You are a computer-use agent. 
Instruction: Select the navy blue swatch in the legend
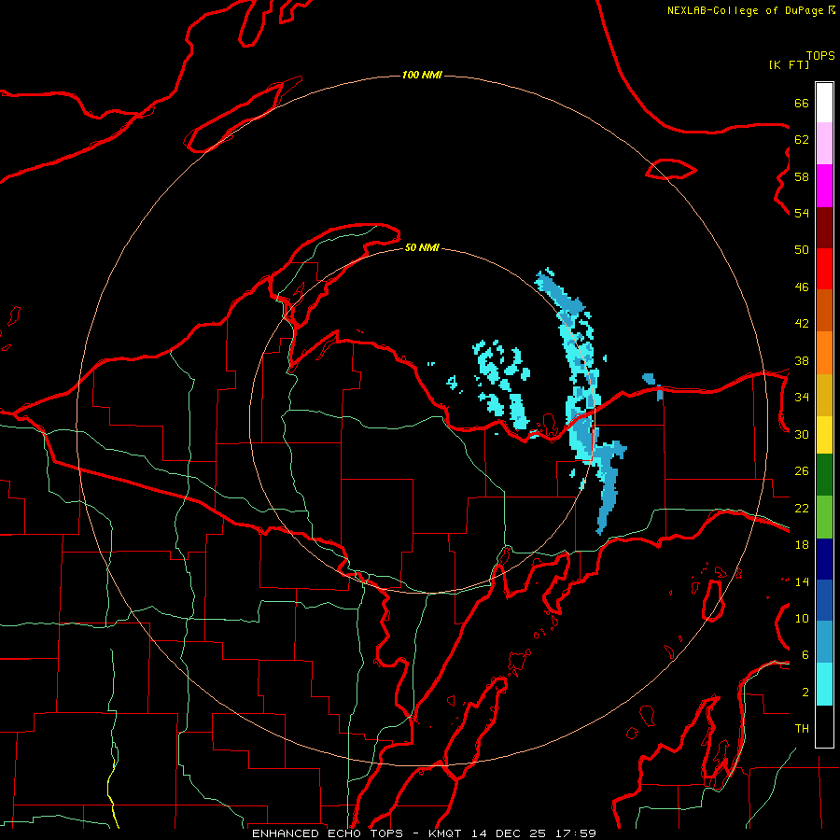[x=824, y=559]
